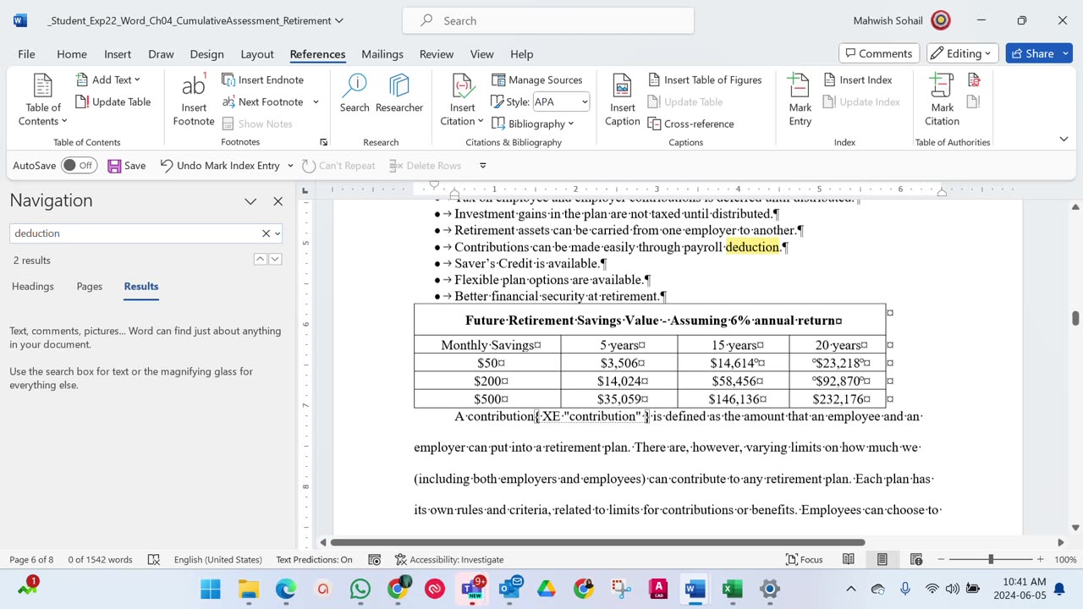The width and height of the screenshot is (1083, 609).
Task: Open the Search research tool
Action: click(355, 94)
